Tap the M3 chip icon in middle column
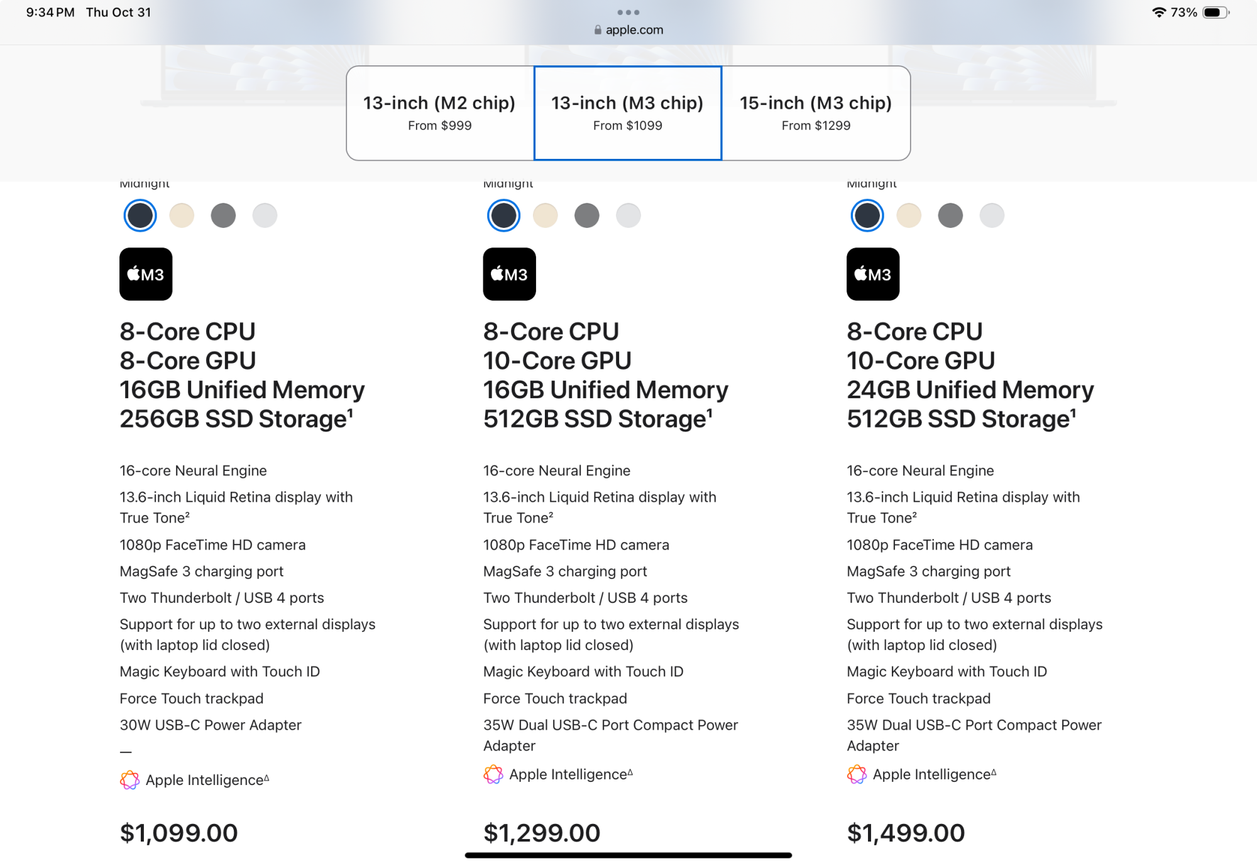 [x=509, y=274]
